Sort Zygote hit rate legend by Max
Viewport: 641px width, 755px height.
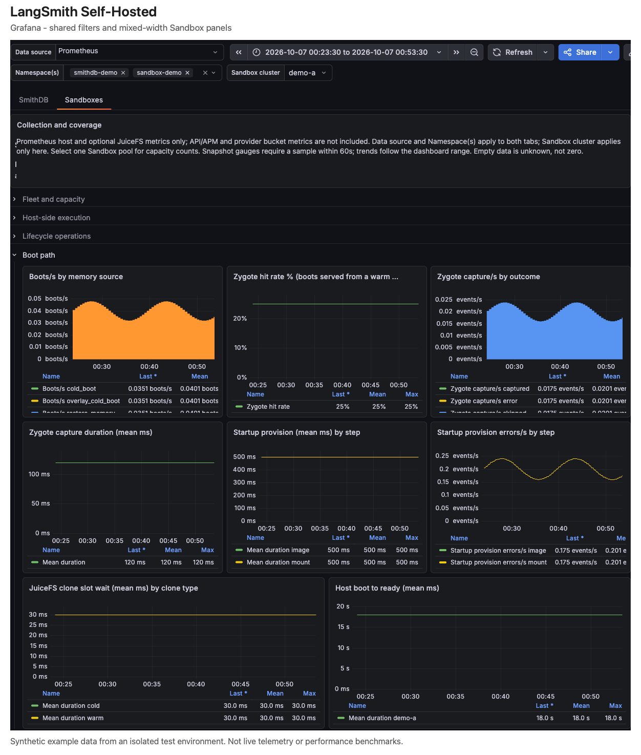412,394
